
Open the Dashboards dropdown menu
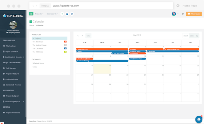tap(52, 14)
